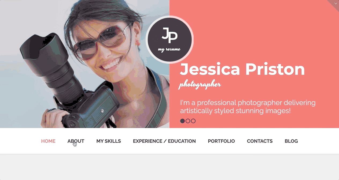Click the JP initials logo
339x180 pixels.
click(x=169, y=35)
